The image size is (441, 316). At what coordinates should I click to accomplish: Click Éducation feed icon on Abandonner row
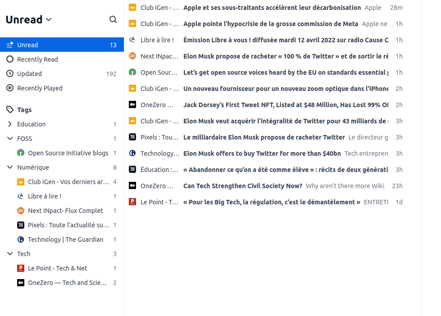point(132,170)
